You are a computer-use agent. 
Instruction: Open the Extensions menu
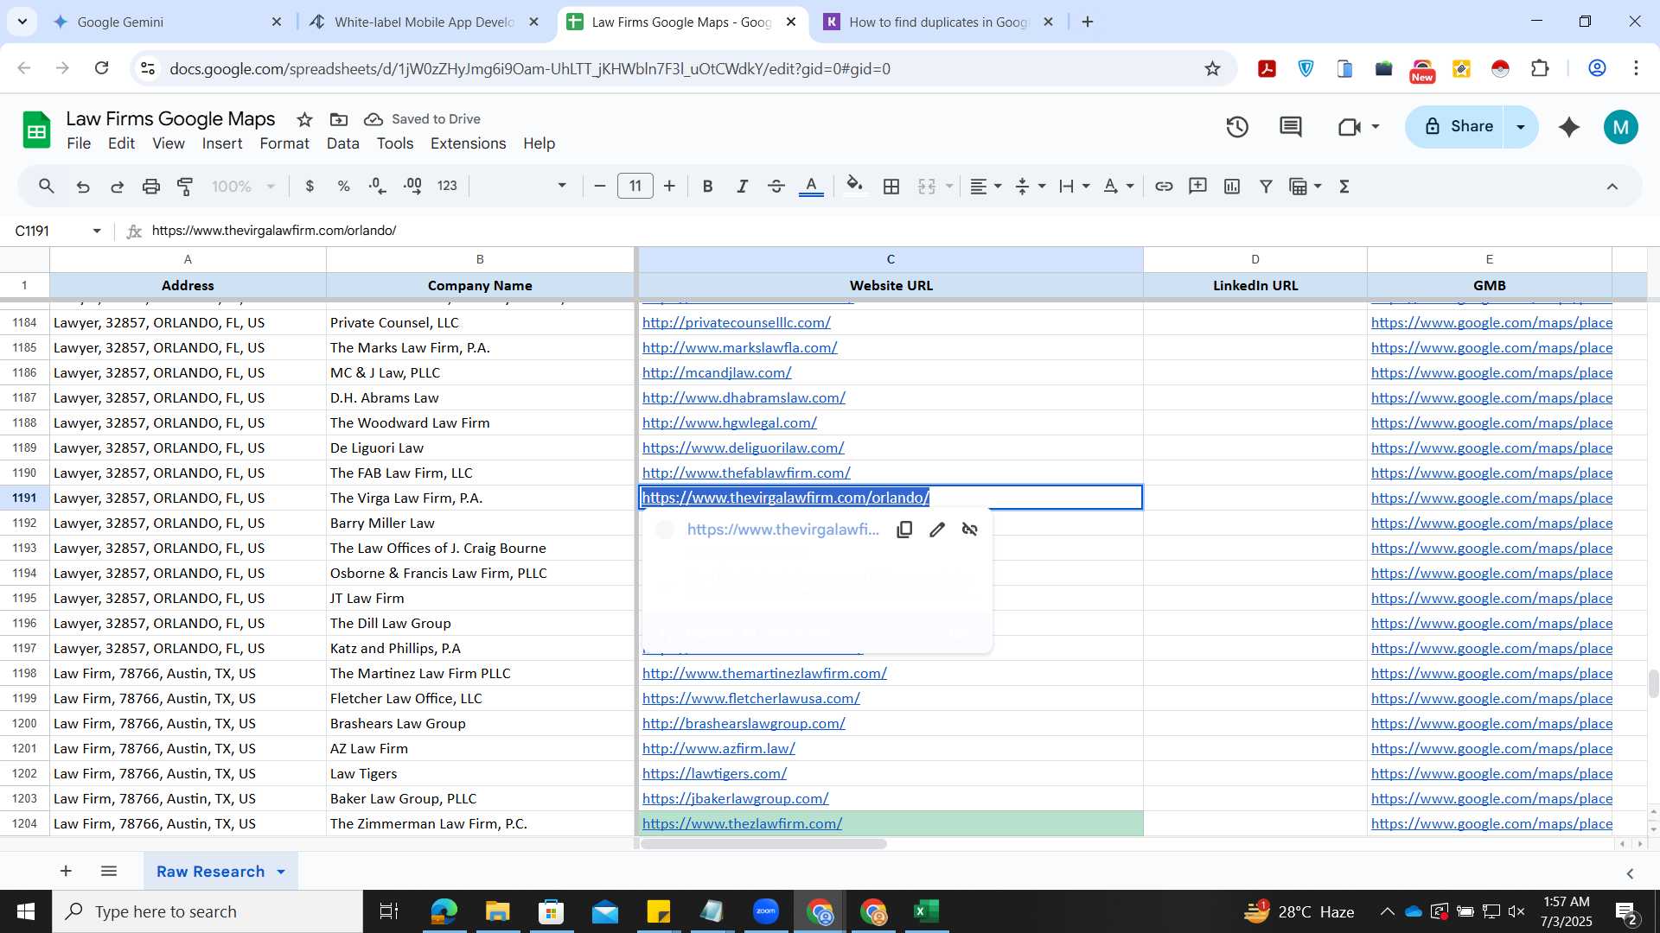[x=469, y=143]
